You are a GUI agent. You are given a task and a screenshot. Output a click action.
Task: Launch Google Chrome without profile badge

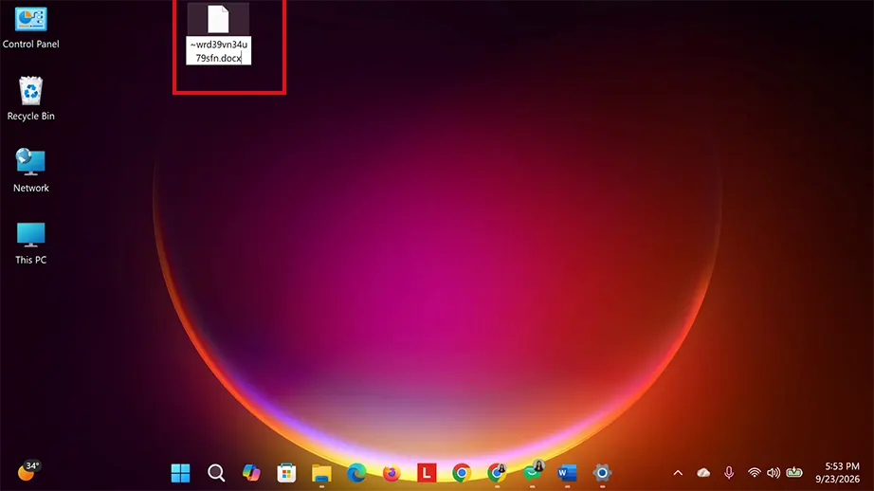[x=462, y=473]
